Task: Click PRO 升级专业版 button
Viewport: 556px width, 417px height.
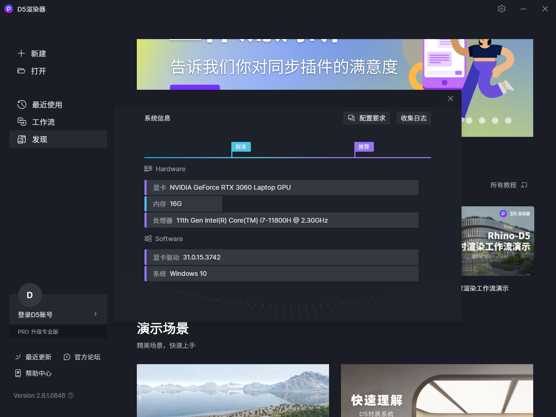Action: click(x=58, y=332)
